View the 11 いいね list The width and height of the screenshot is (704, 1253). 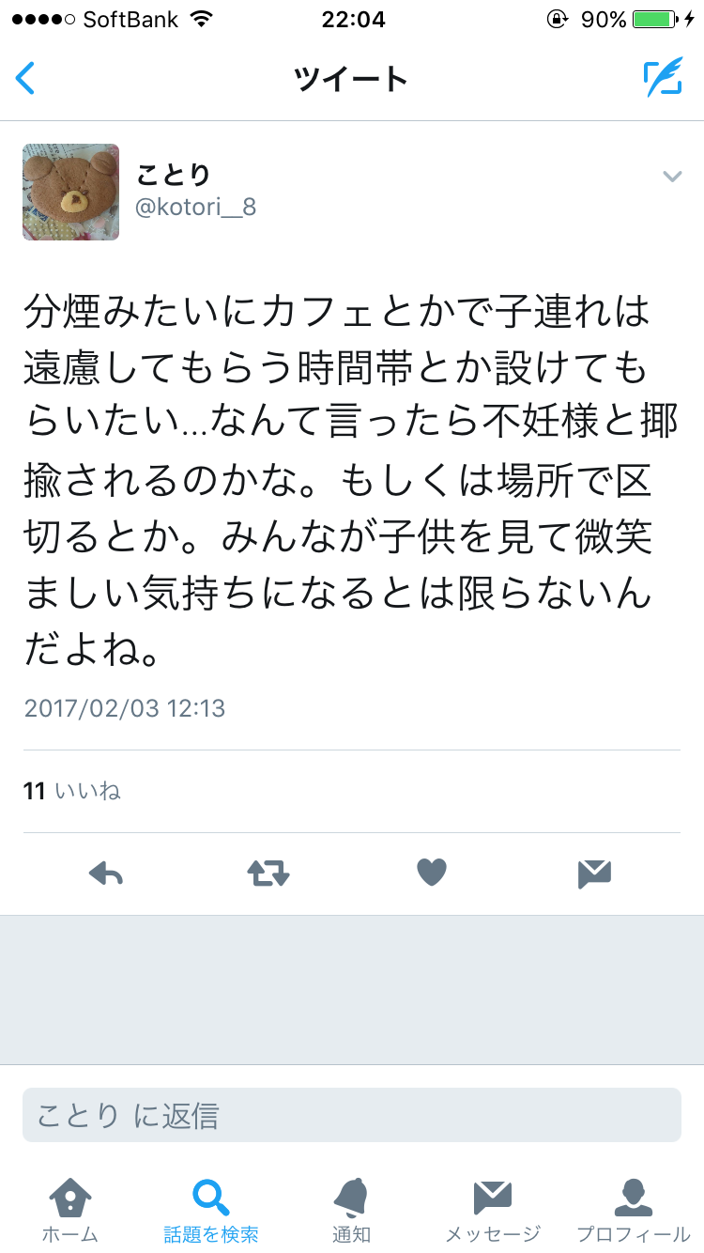pos(72,791)
